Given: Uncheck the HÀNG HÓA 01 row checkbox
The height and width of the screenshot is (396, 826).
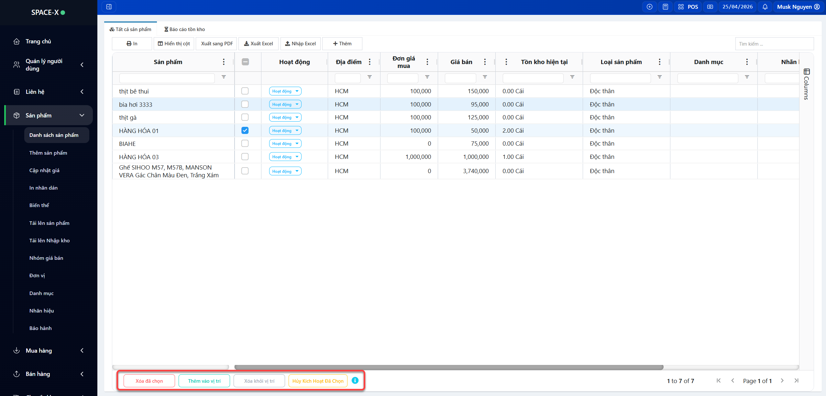Looking at the screenshot, I should pos(245,130).
